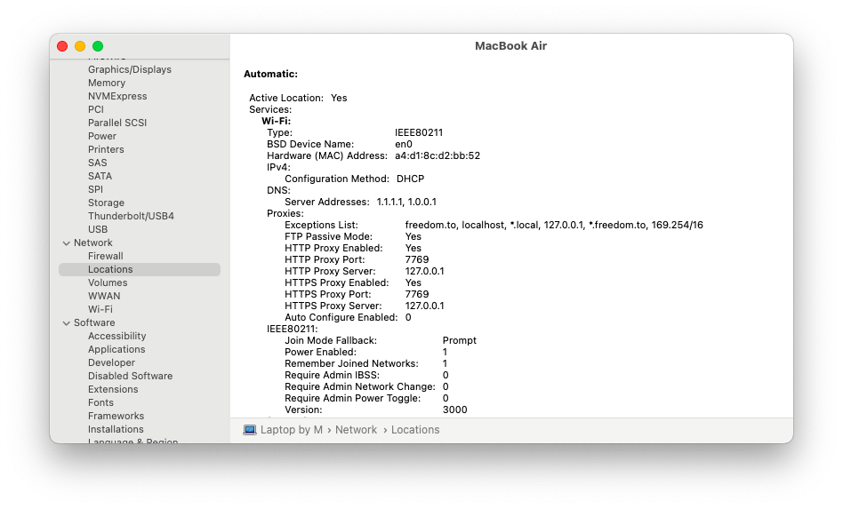This screenshot has height=509, width=843.
Task: Open Firewall under Network
Action: click(x=105, y=256)
